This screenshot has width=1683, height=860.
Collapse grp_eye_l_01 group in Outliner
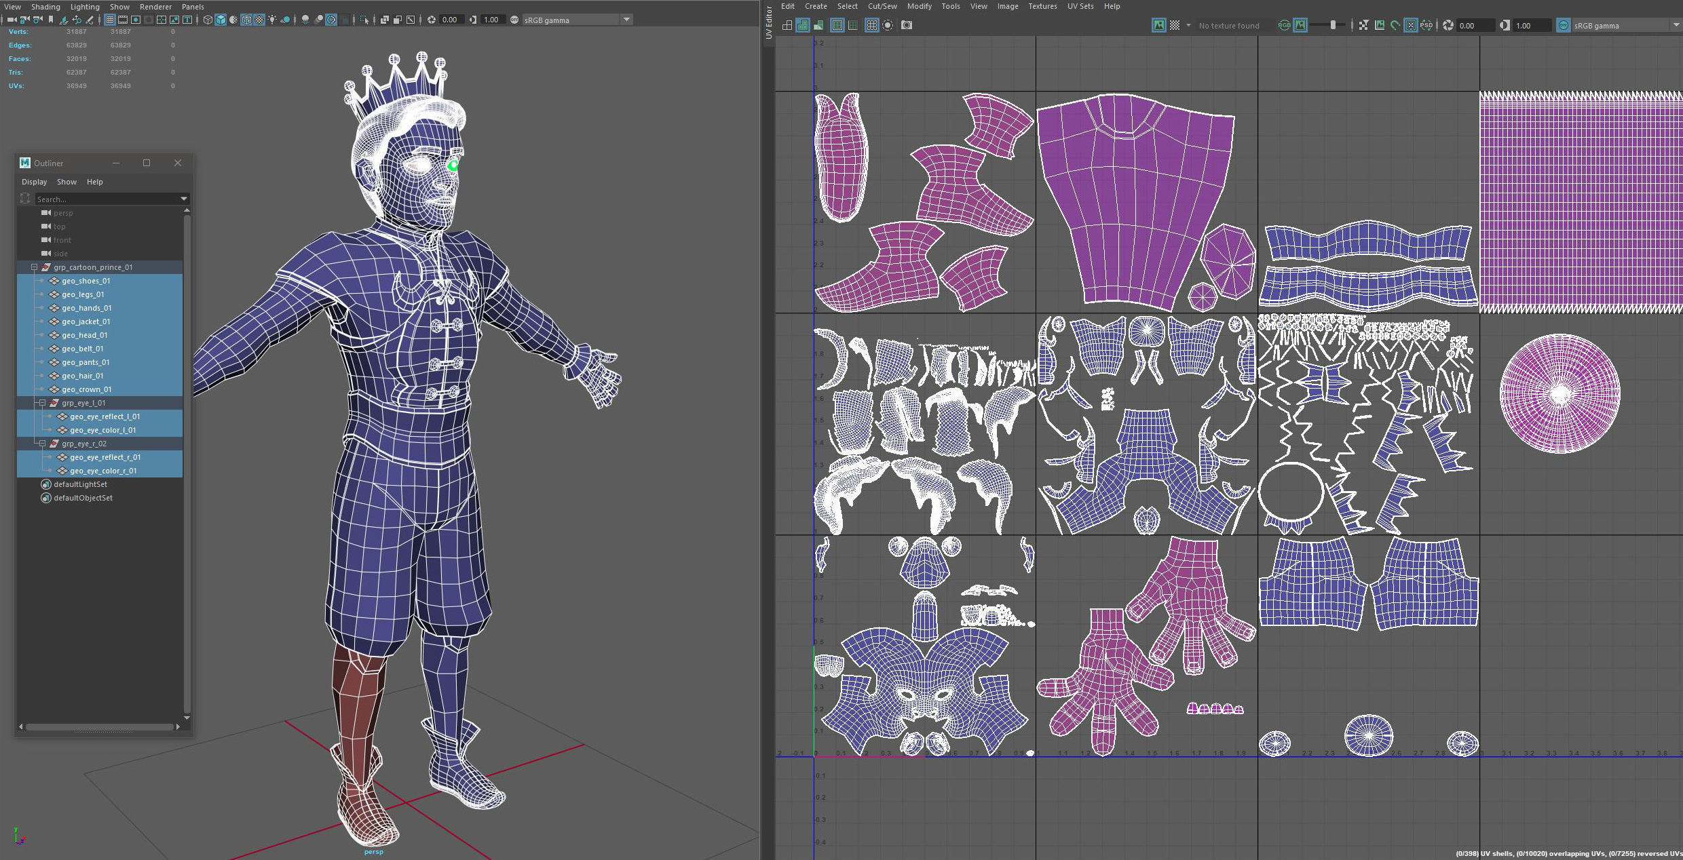tap(42, 403)
